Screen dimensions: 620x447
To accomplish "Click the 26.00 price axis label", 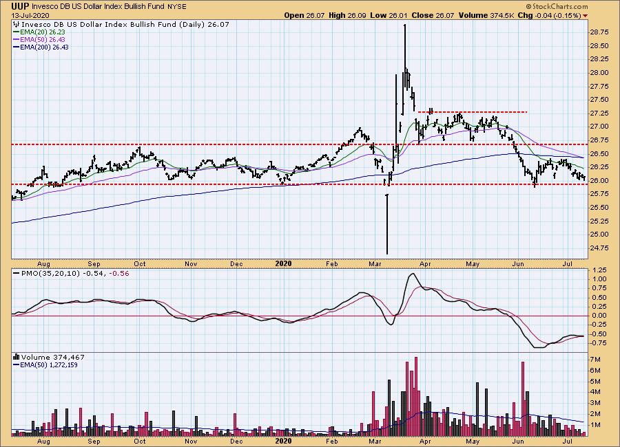I will pos(599,180).
